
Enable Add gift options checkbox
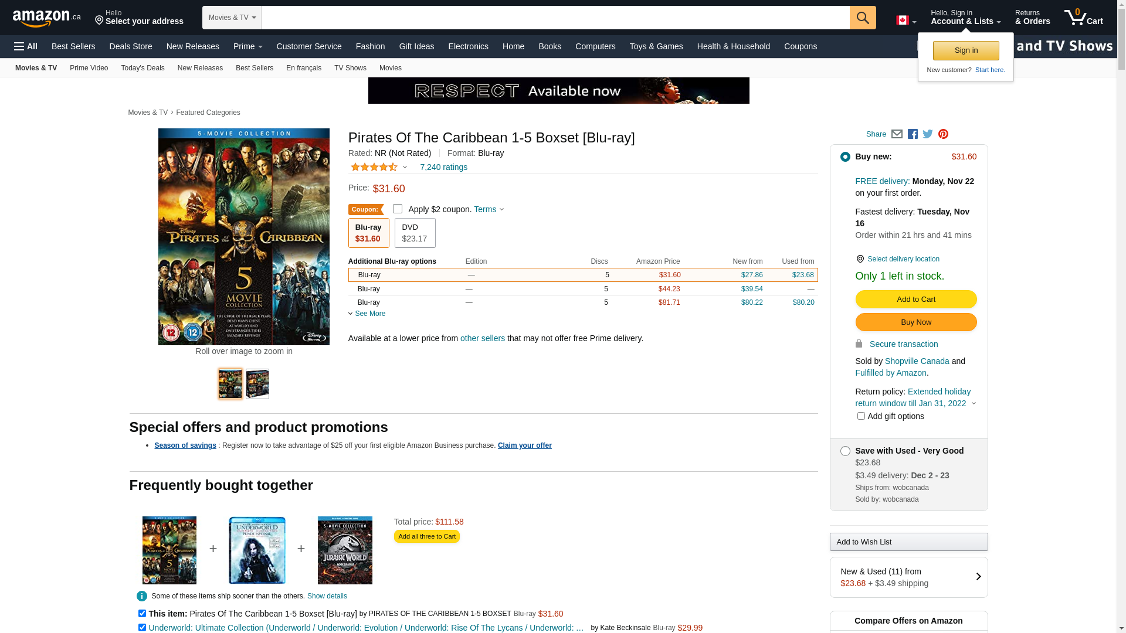pos(861,416)
